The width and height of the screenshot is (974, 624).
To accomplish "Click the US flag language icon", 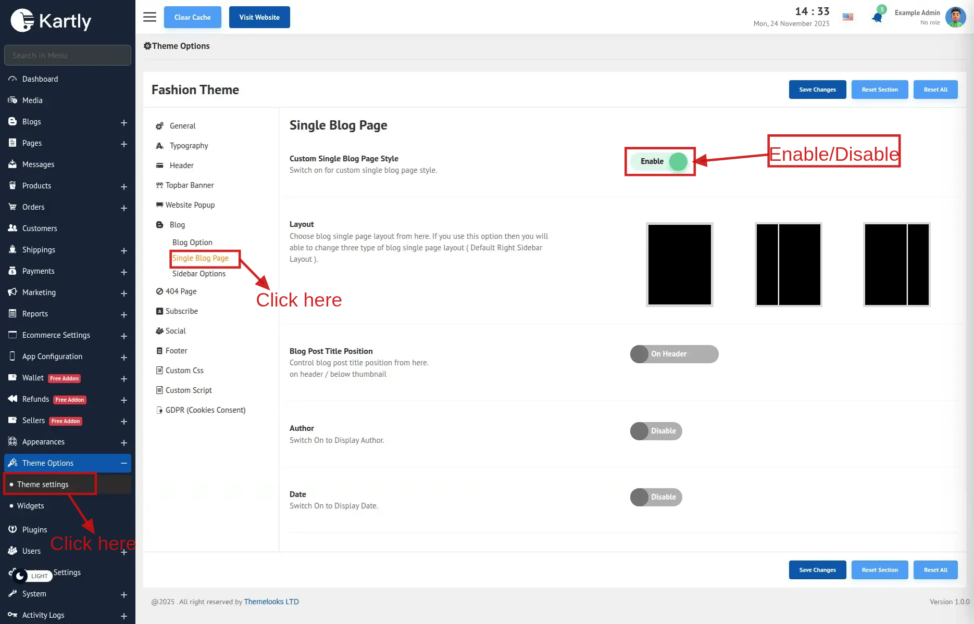I will [848, 17].
